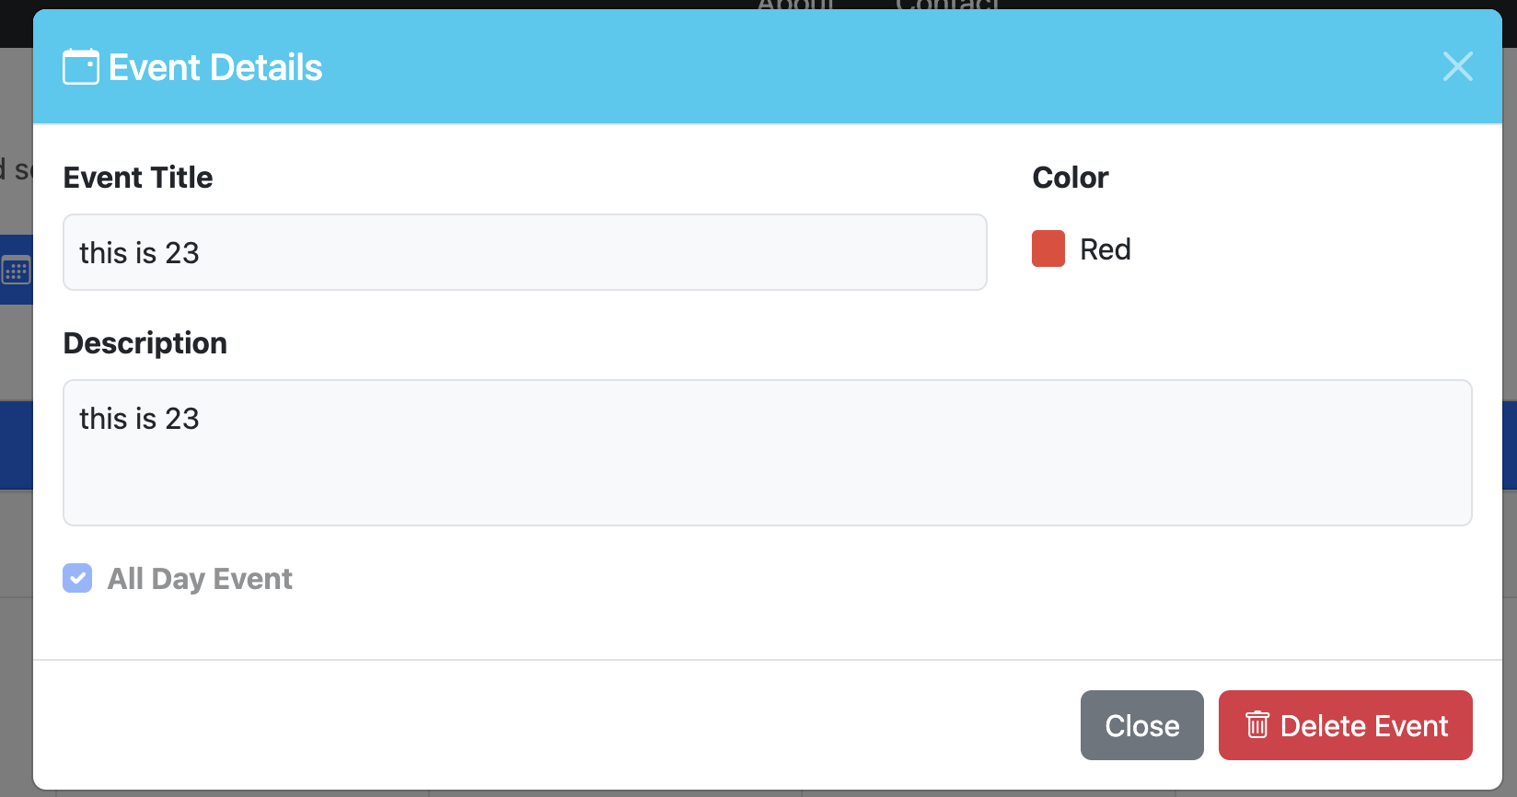
Task: Click the All Day Event label text
Action: [200, 579]
